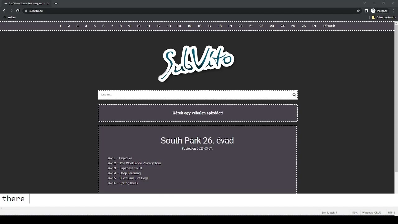
Task: Open season 1 in top menu
Action: point(60,26)
